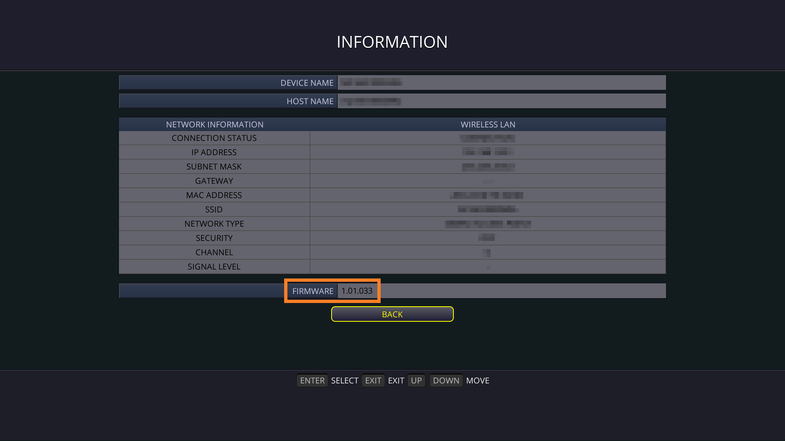Viewport: 785px width, 441px height.
Task: Select the IP ADDRESS row
Action: 214,152
